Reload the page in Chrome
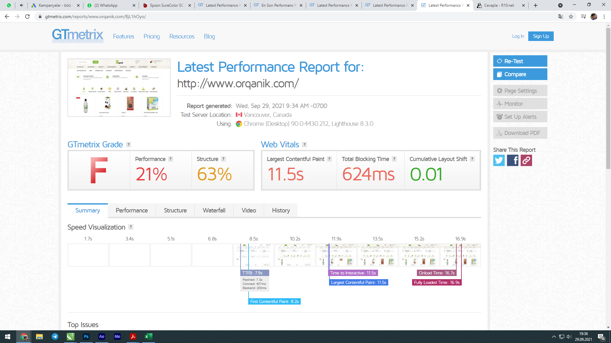This screenshot has width=611, height=343. pyautogui.click(x=27, y=17)
